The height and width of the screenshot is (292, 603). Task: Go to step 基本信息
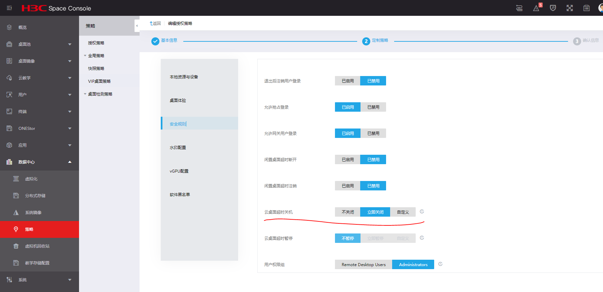[x=164, y=41]
